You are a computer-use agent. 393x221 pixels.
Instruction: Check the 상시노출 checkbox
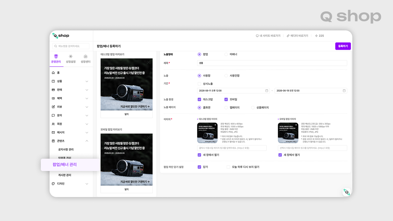coord(199,84)
